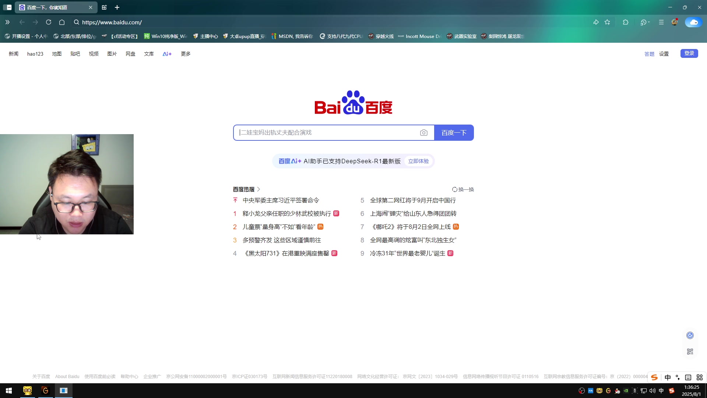Image resolution: width=707 pixels, height=398 pixels.
Task: Click the share arrow icon in toolbar
Action: (596, 22)
